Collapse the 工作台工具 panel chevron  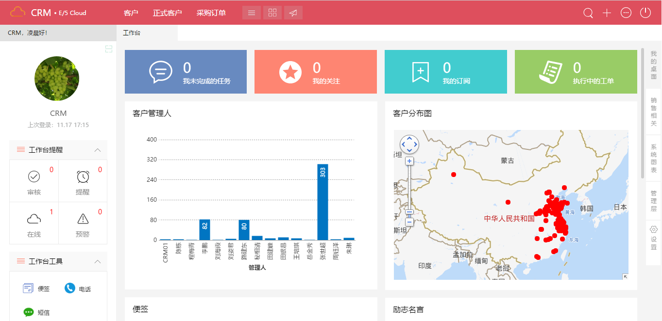point(98,261)
